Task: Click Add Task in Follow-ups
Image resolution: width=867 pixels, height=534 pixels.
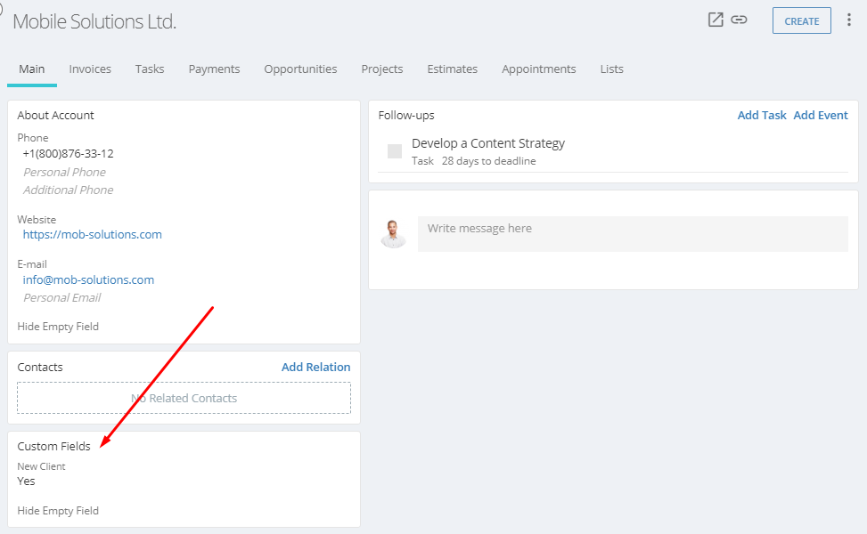Action: pyautogui.click(x=761, y=115)
